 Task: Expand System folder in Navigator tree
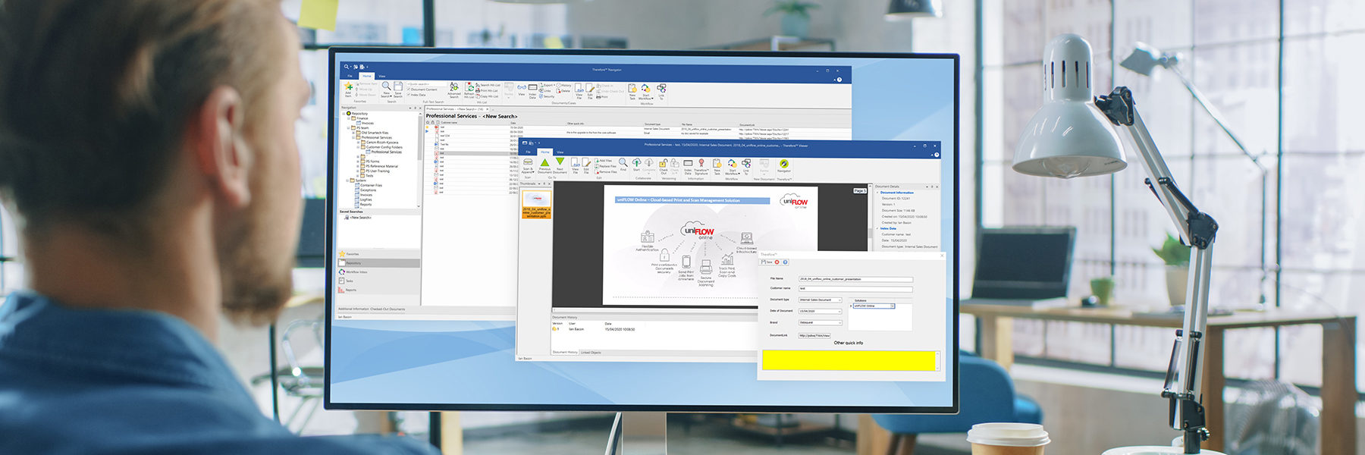click(x=348, y=180)
